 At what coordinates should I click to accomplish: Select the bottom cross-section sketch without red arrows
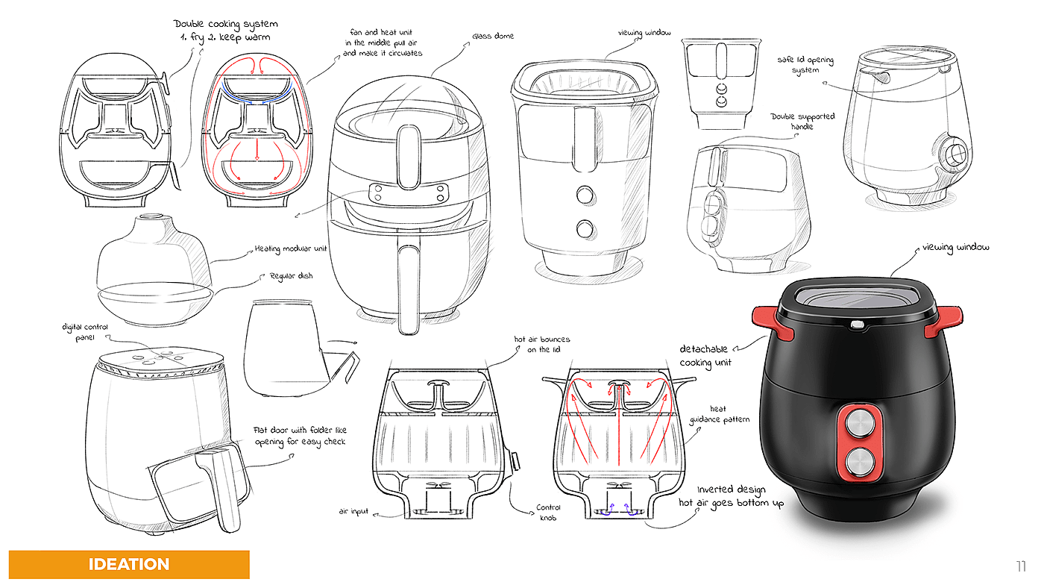[x=444, y=442]
